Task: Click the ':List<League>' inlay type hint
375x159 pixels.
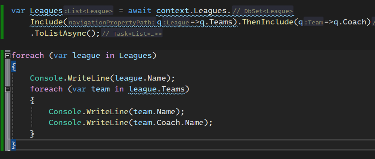Action: [89, 11]
